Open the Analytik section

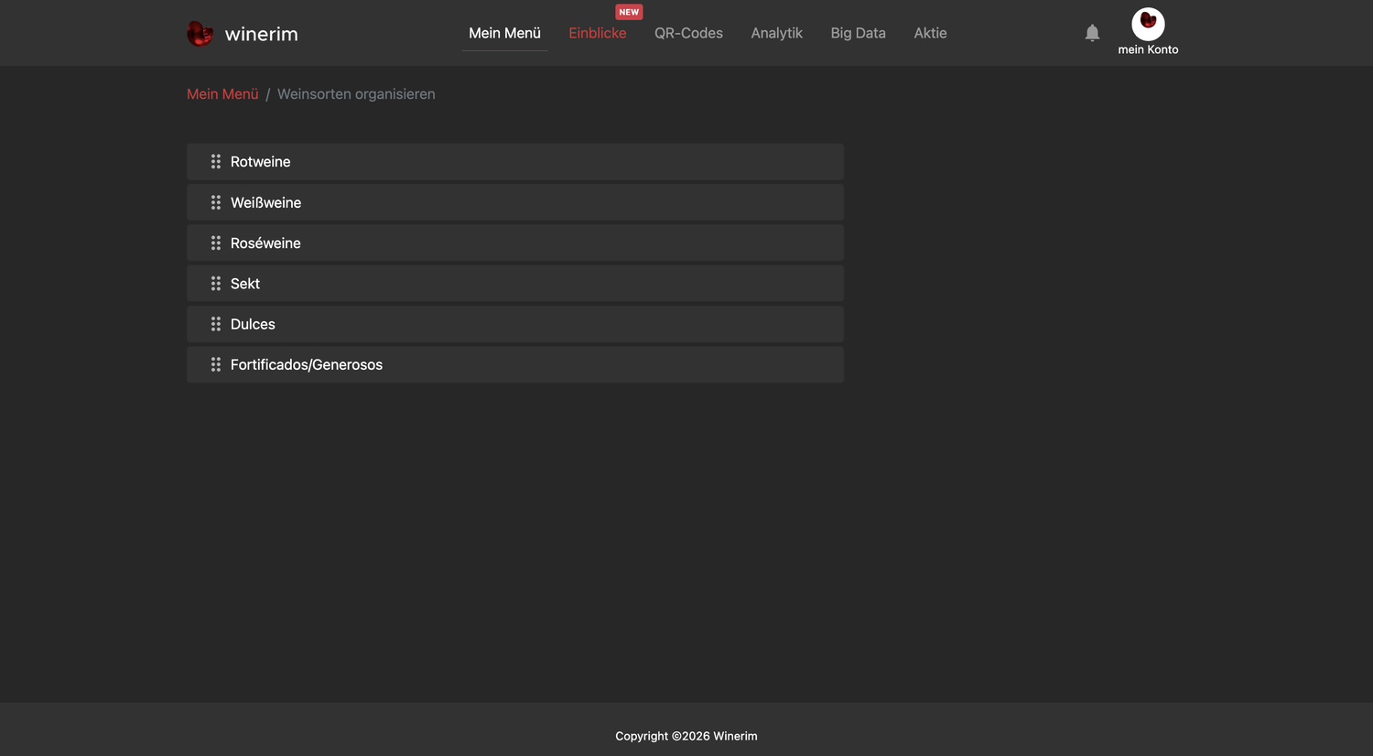click(x=776, y=33)
